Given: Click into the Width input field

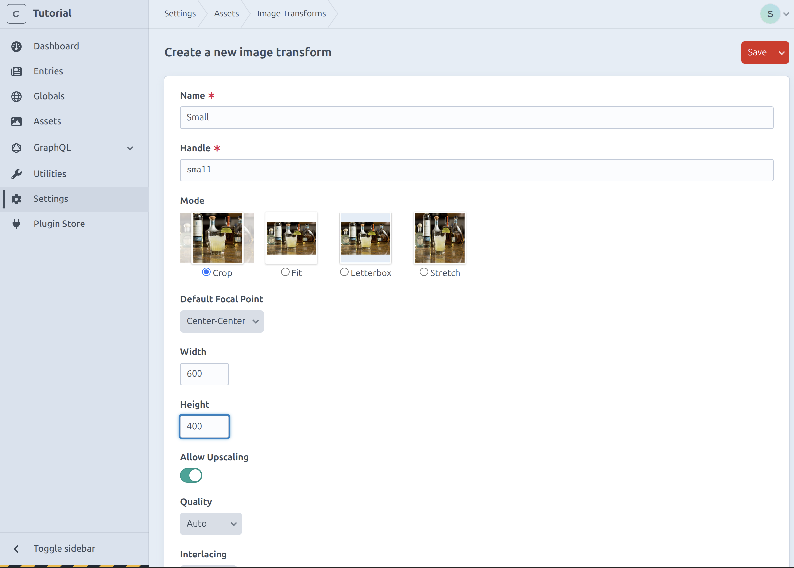Looking at the screenshot, I should 204,374.
